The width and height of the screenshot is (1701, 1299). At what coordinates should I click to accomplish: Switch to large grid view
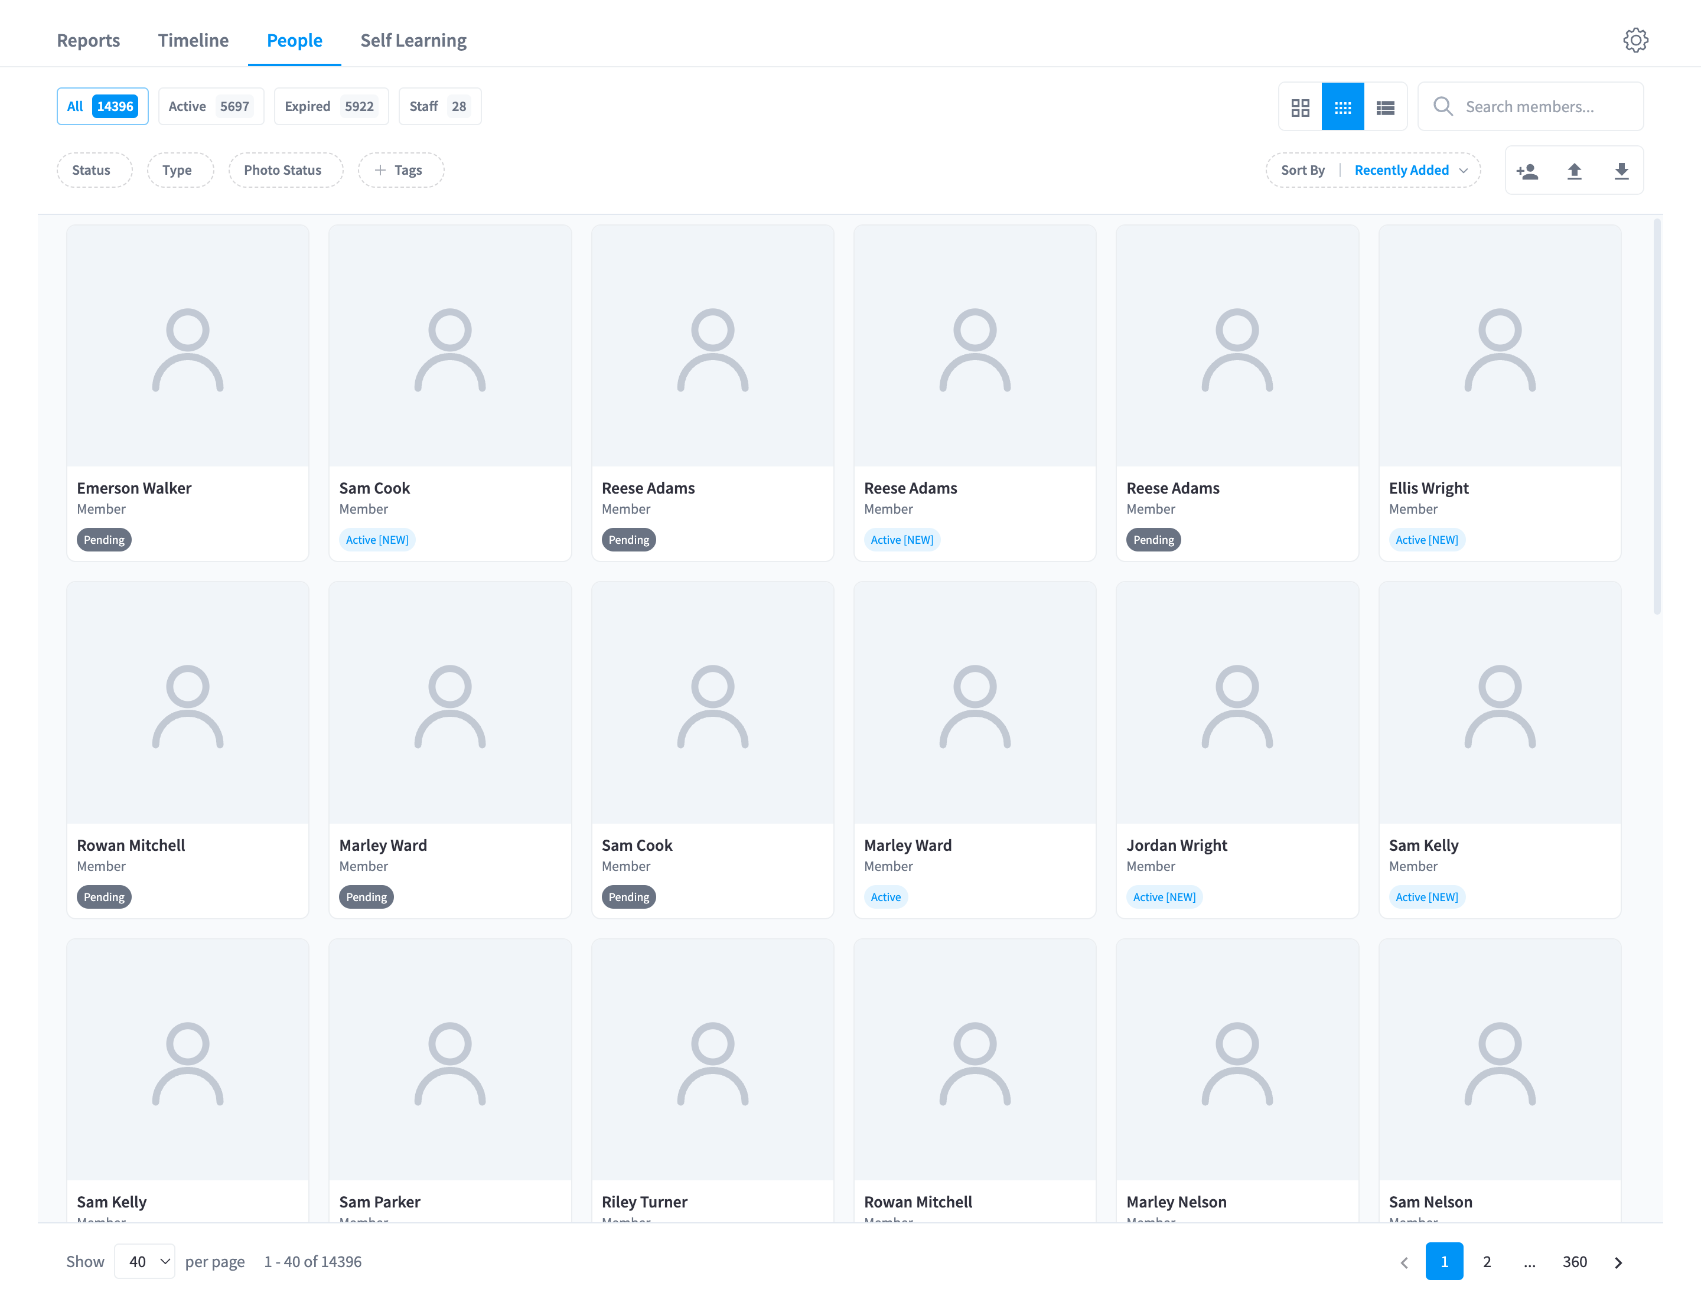[1301, 107]
